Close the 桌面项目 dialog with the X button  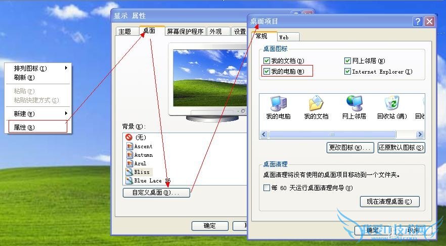(x=429, y=22)
